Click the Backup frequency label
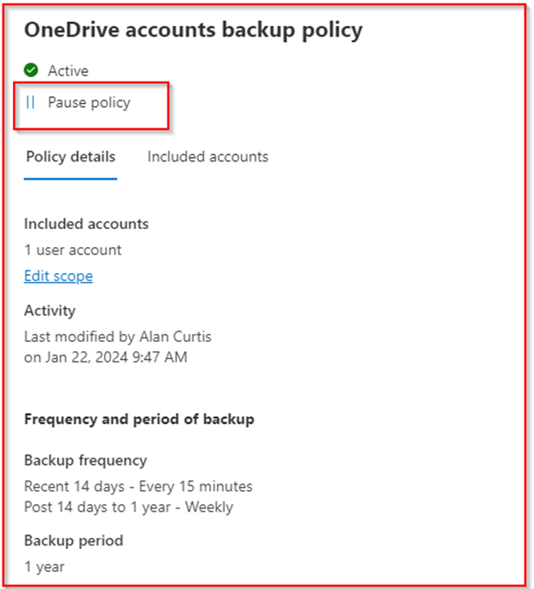This screenshot has width=534, height=589. tap(85, 461)
